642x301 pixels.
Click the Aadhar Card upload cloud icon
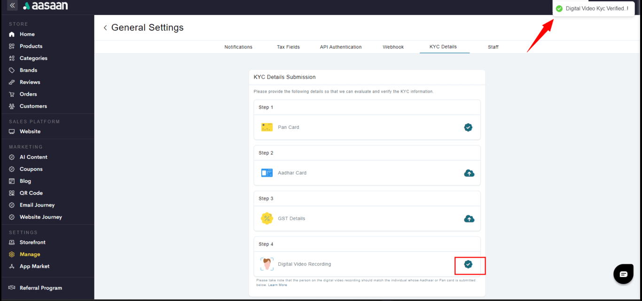tap(469, 173)
